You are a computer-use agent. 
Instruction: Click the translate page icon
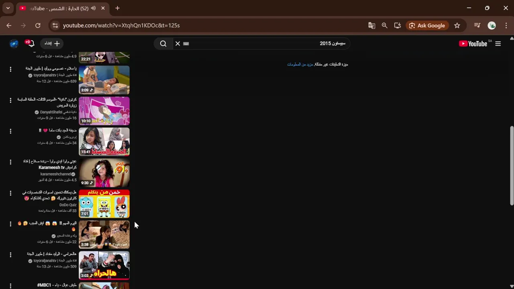[372, 25]
